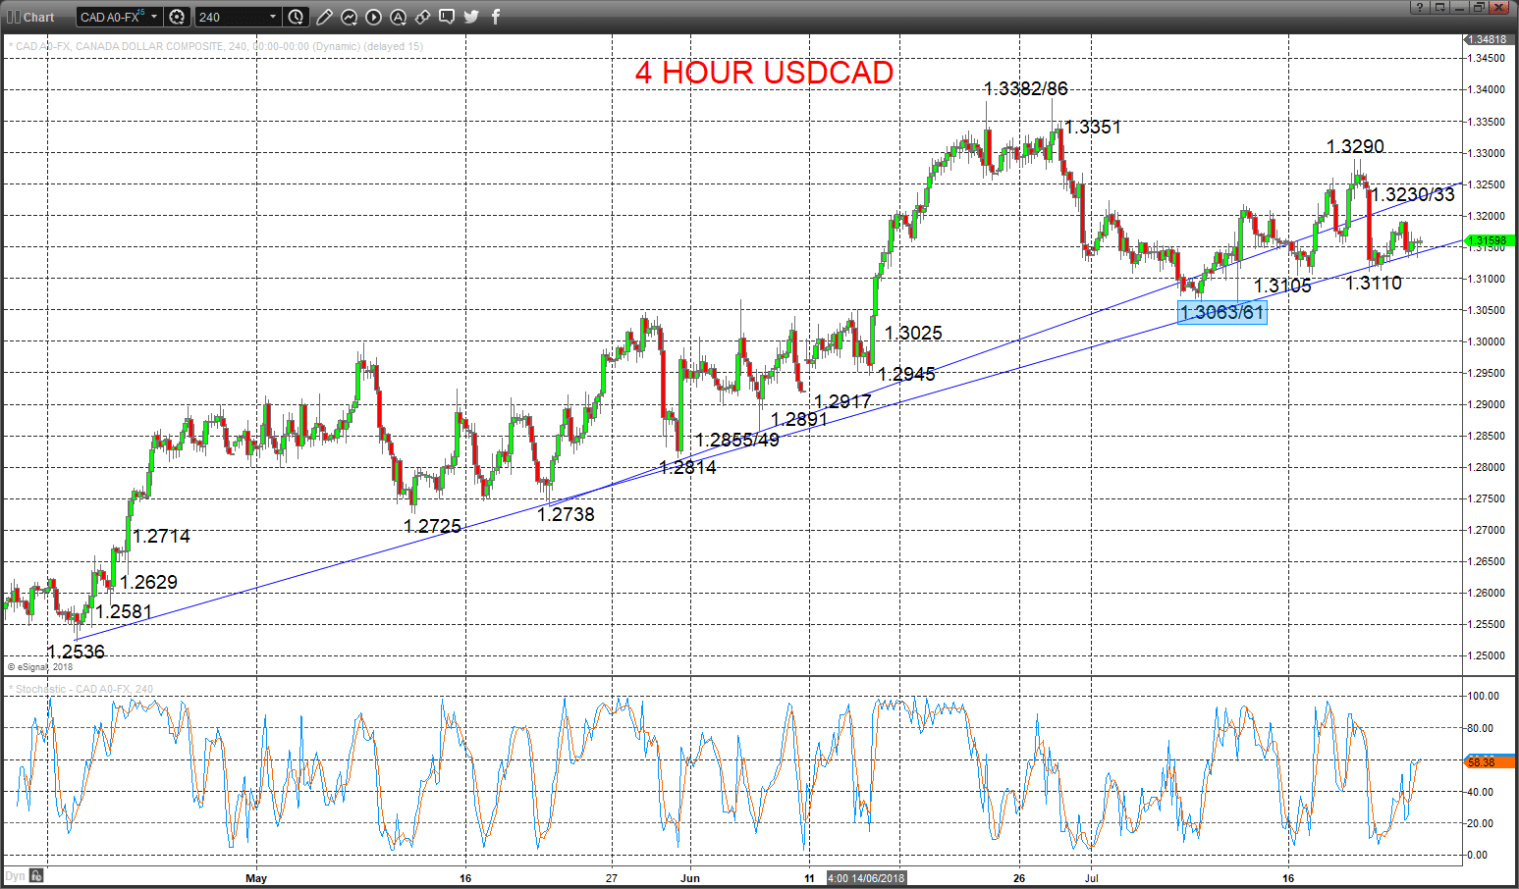The width and height of the screenshot is (1519, 889).
Task: Open the time template clock icon
Action: (296, 17)
